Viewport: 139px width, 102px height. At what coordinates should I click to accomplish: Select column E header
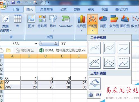pos(79,56)
